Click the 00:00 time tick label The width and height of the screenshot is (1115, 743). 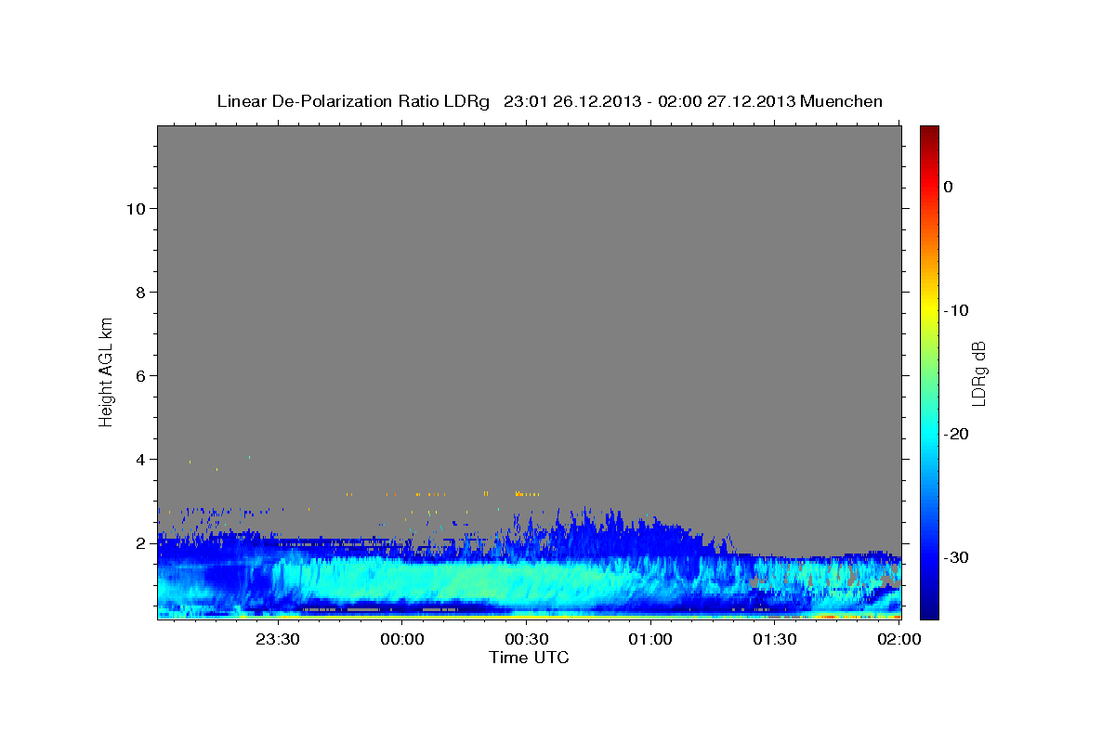(403, 639)
